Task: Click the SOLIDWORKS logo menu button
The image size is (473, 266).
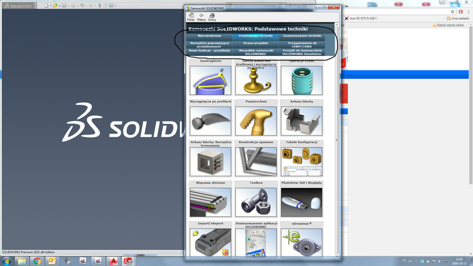Action: (x=18, y=6)
